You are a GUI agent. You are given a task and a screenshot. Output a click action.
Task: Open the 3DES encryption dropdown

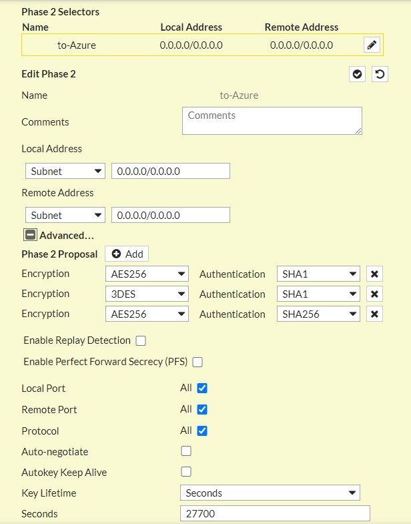click(x=147, y=294)
